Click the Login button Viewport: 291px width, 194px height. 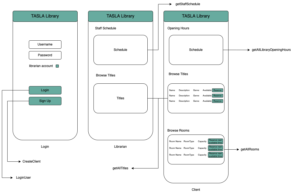point(45,90)
